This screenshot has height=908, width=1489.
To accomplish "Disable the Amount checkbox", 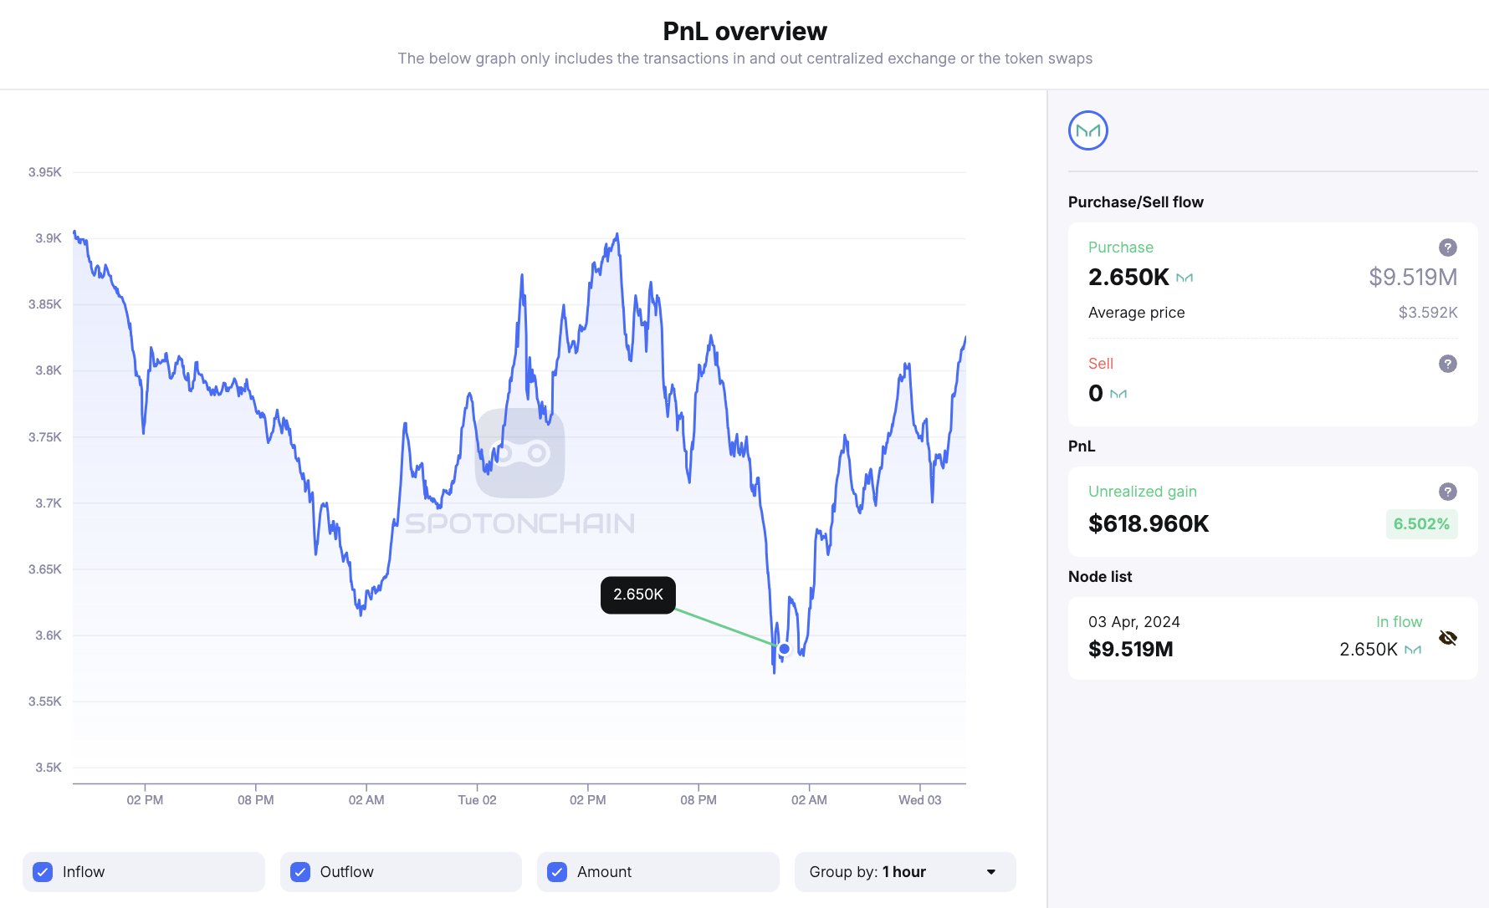I will [x=557, y=872].
